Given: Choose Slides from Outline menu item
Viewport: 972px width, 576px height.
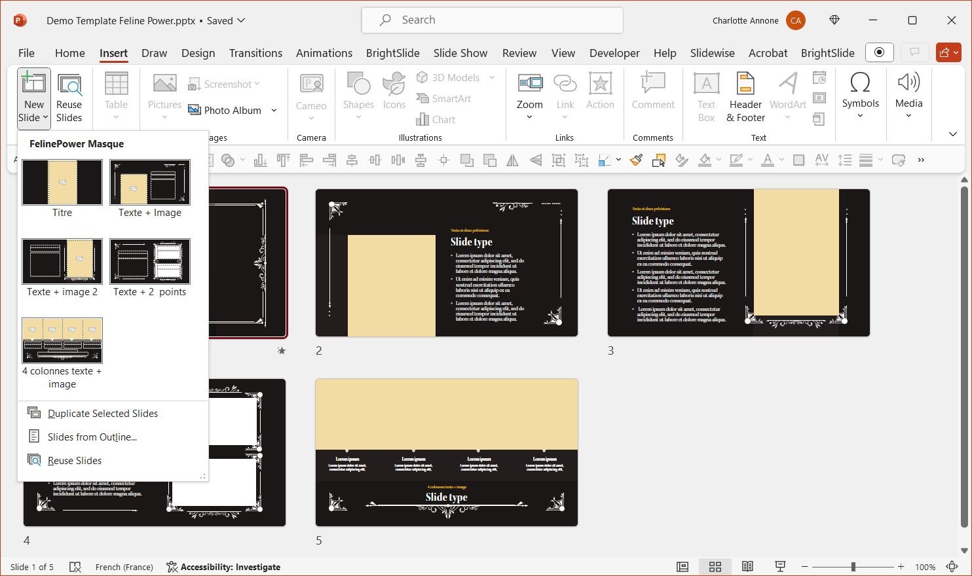Looking at the screenshot, I should [x=113, y=437].
